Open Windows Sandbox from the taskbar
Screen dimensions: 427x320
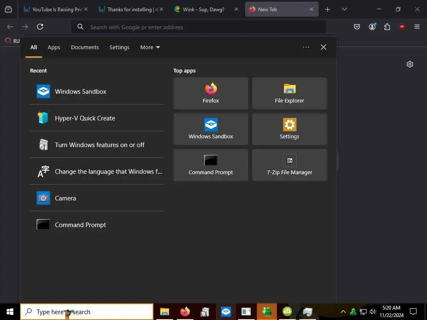(x=226, y=312)
